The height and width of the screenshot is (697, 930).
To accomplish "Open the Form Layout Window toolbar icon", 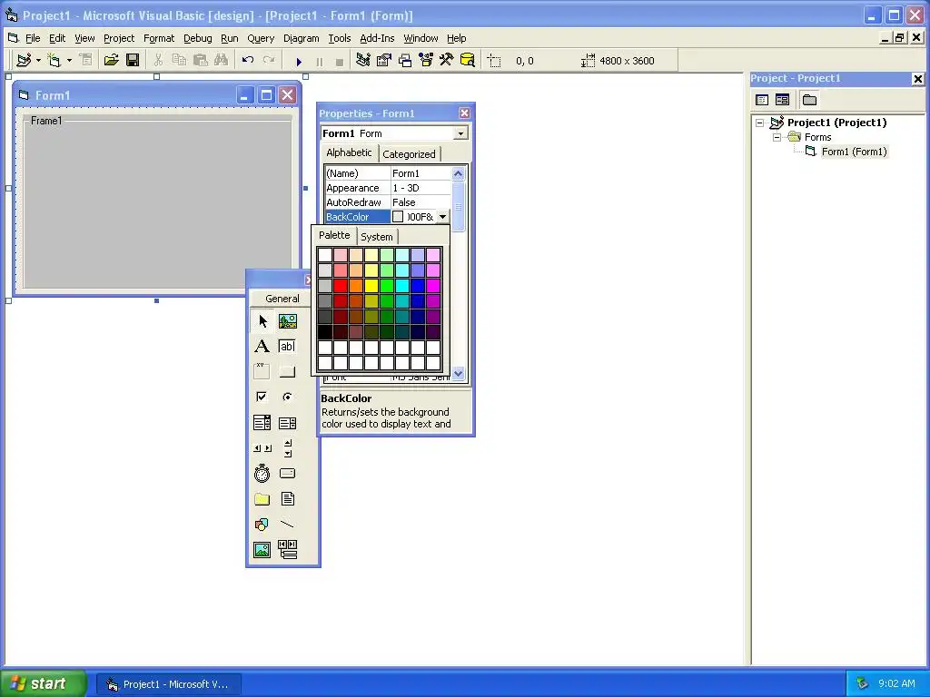I will coord(404,61).
